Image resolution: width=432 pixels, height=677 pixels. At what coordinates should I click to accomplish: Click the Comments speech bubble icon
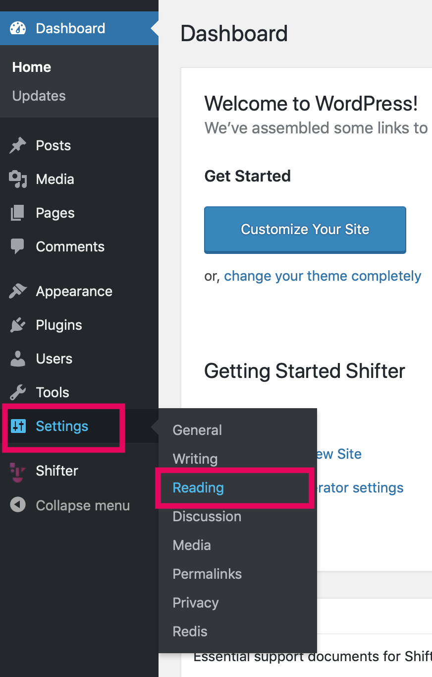(x=17, y=246)
